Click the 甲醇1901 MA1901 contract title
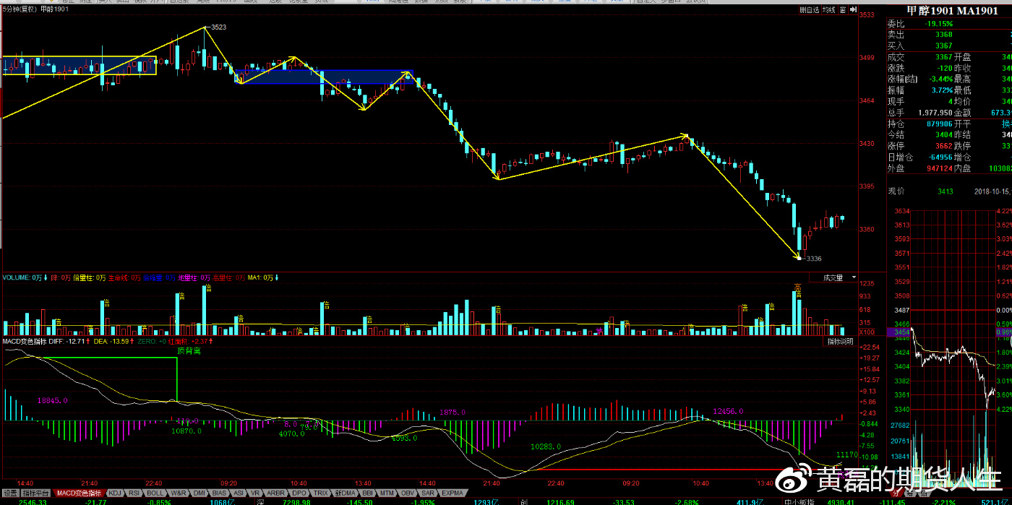Screen dimensions: 1012x505 pyautogui.click(x=952, y=11)
